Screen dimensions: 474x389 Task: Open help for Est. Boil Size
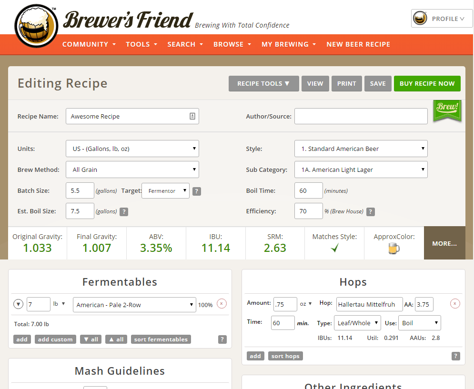tap(124, 211)
